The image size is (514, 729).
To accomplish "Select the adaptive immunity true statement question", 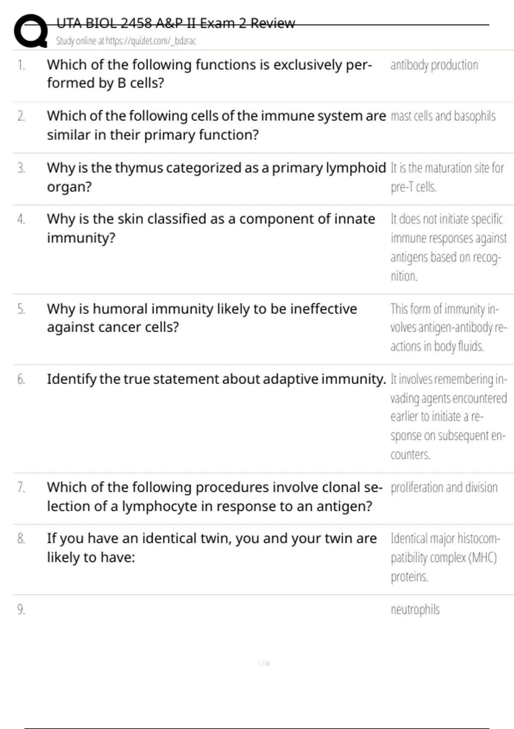I will 216,379.
